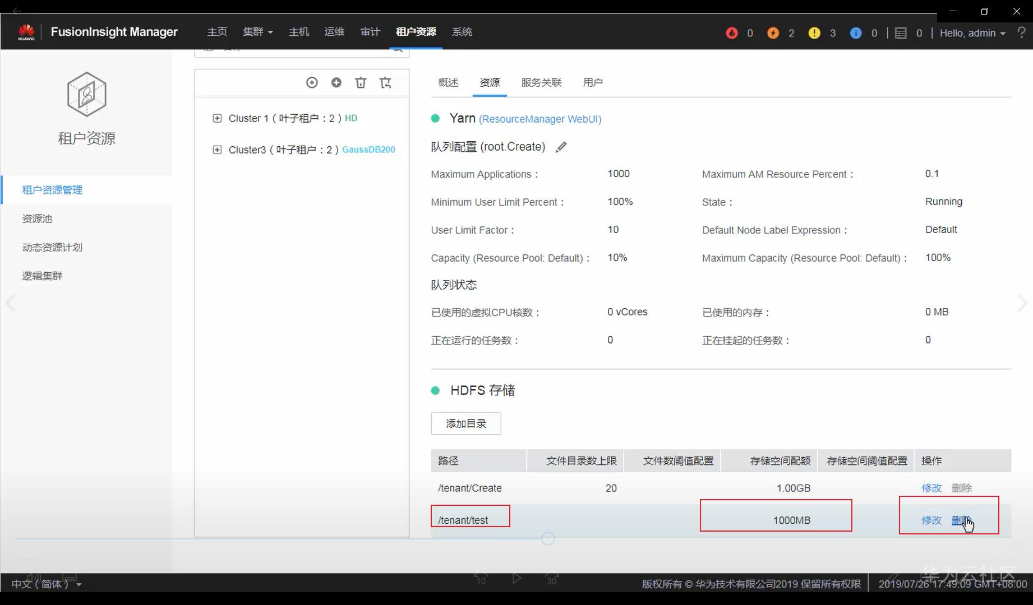Click the /tenant/test path cell
Viewport: 1033px width, 605px height.
coord(463,520)
